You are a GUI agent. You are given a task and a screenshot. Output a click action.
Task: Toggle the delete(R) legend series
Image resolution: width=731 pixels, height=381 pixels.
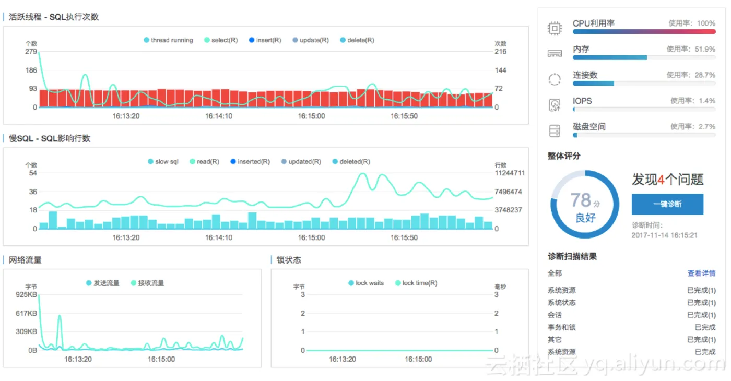point(357,40)
